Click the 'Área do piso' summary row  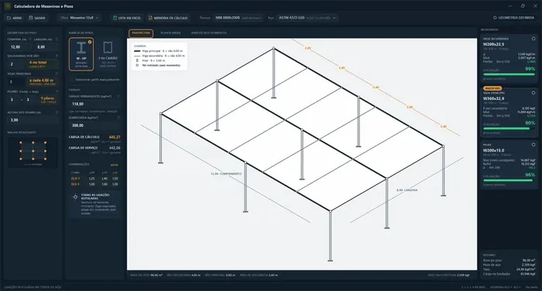509,260
